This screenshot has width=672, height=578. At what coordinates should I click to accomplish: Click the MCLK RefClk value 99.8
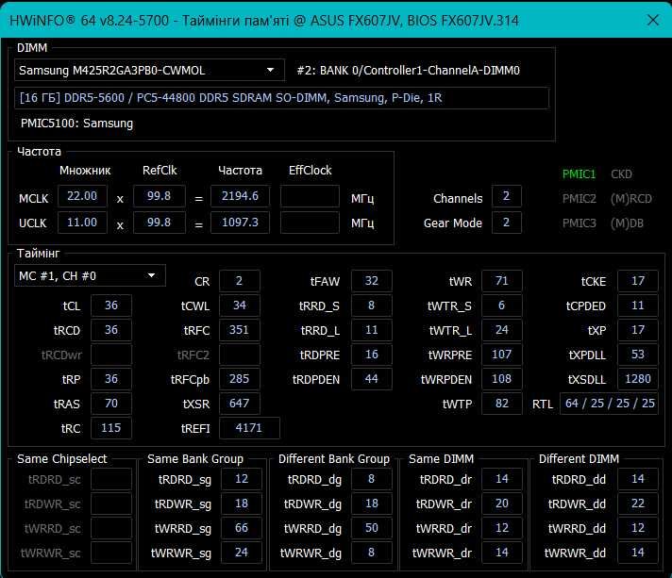coord(159,196)
